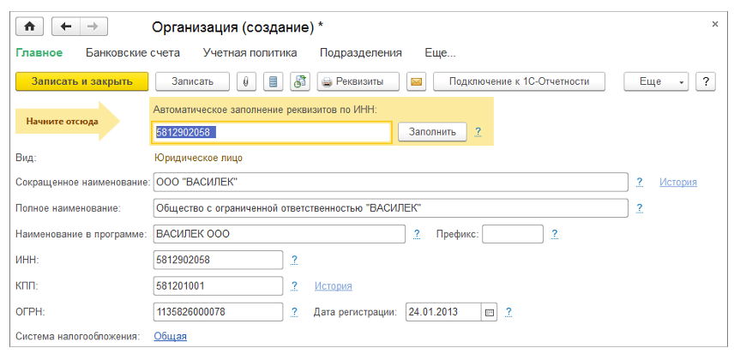Open the Общая taxation system link
Viewport: 734px width, 354px height.
[x=170, y=336]
